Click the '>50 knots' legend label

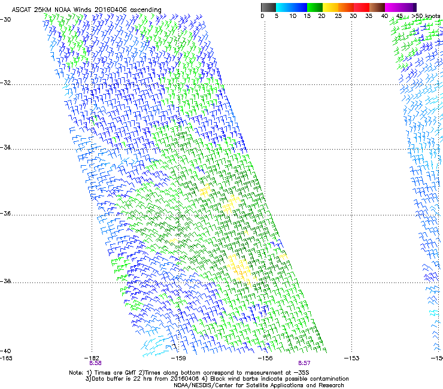[x=426, y=16]
